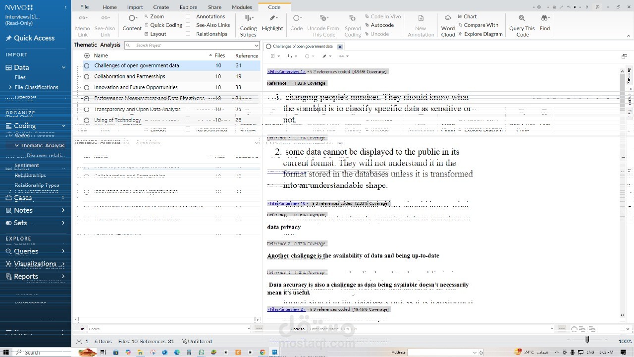Image resolution: width=634 pixels, height=357 pixels.
Task: Select Thematic Analysis in the sidebar
Action: pos(43,145)
